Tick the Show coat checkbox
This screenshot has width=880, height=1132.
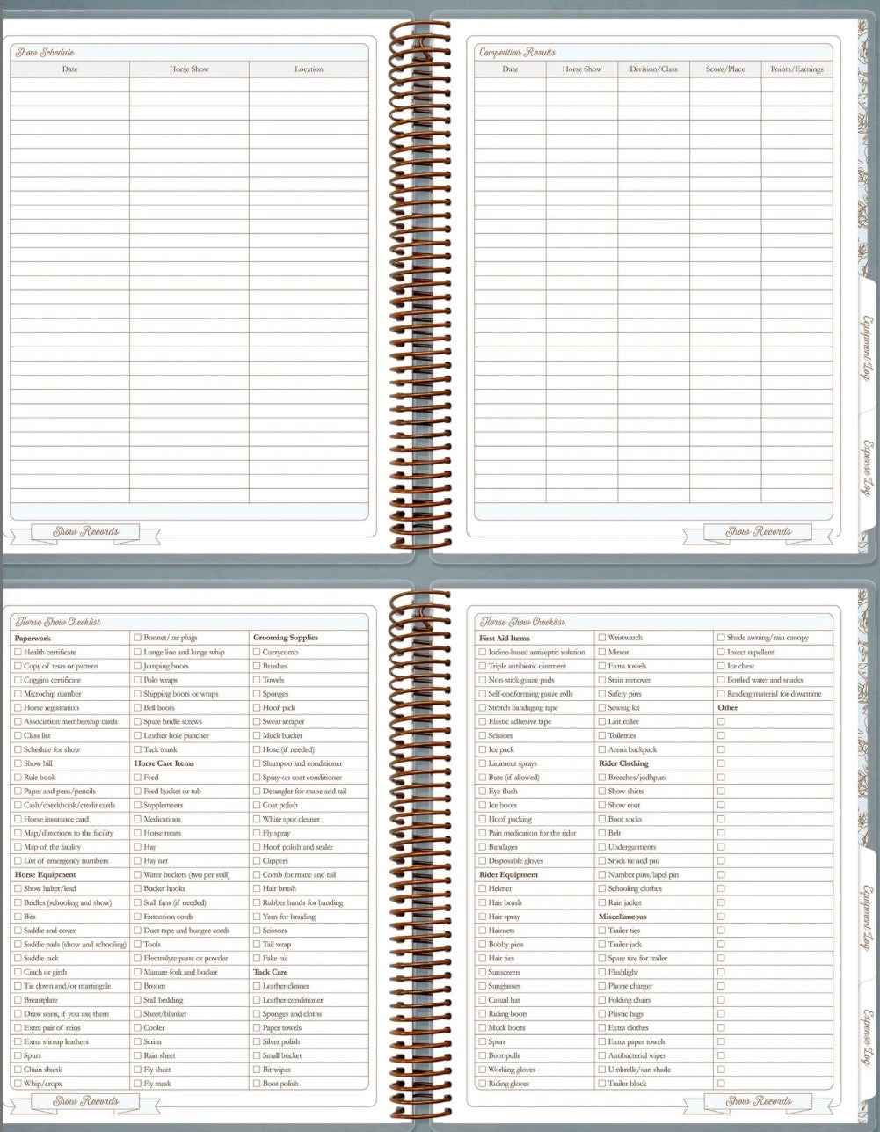[602, 805]
